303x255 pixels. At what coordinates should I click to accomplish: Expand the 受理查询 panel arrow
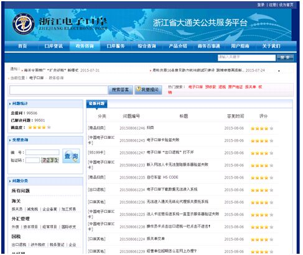click(x=10, y=140)
